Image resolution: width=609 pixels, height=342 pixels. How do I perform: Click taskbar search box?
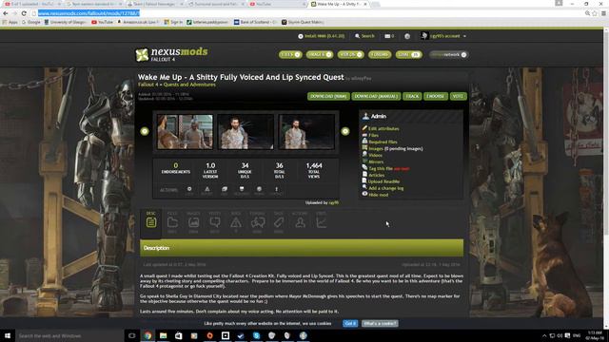(x=69, y=335)
